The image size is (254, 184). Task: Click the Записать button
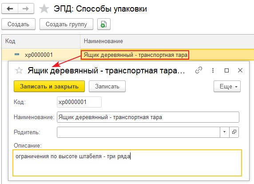(107, 86)
